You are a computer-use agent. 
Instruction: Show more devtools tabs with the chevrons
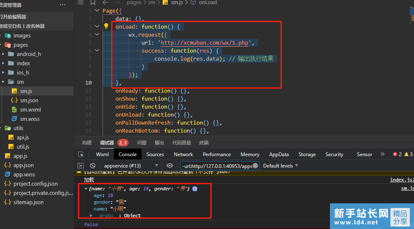382,154
